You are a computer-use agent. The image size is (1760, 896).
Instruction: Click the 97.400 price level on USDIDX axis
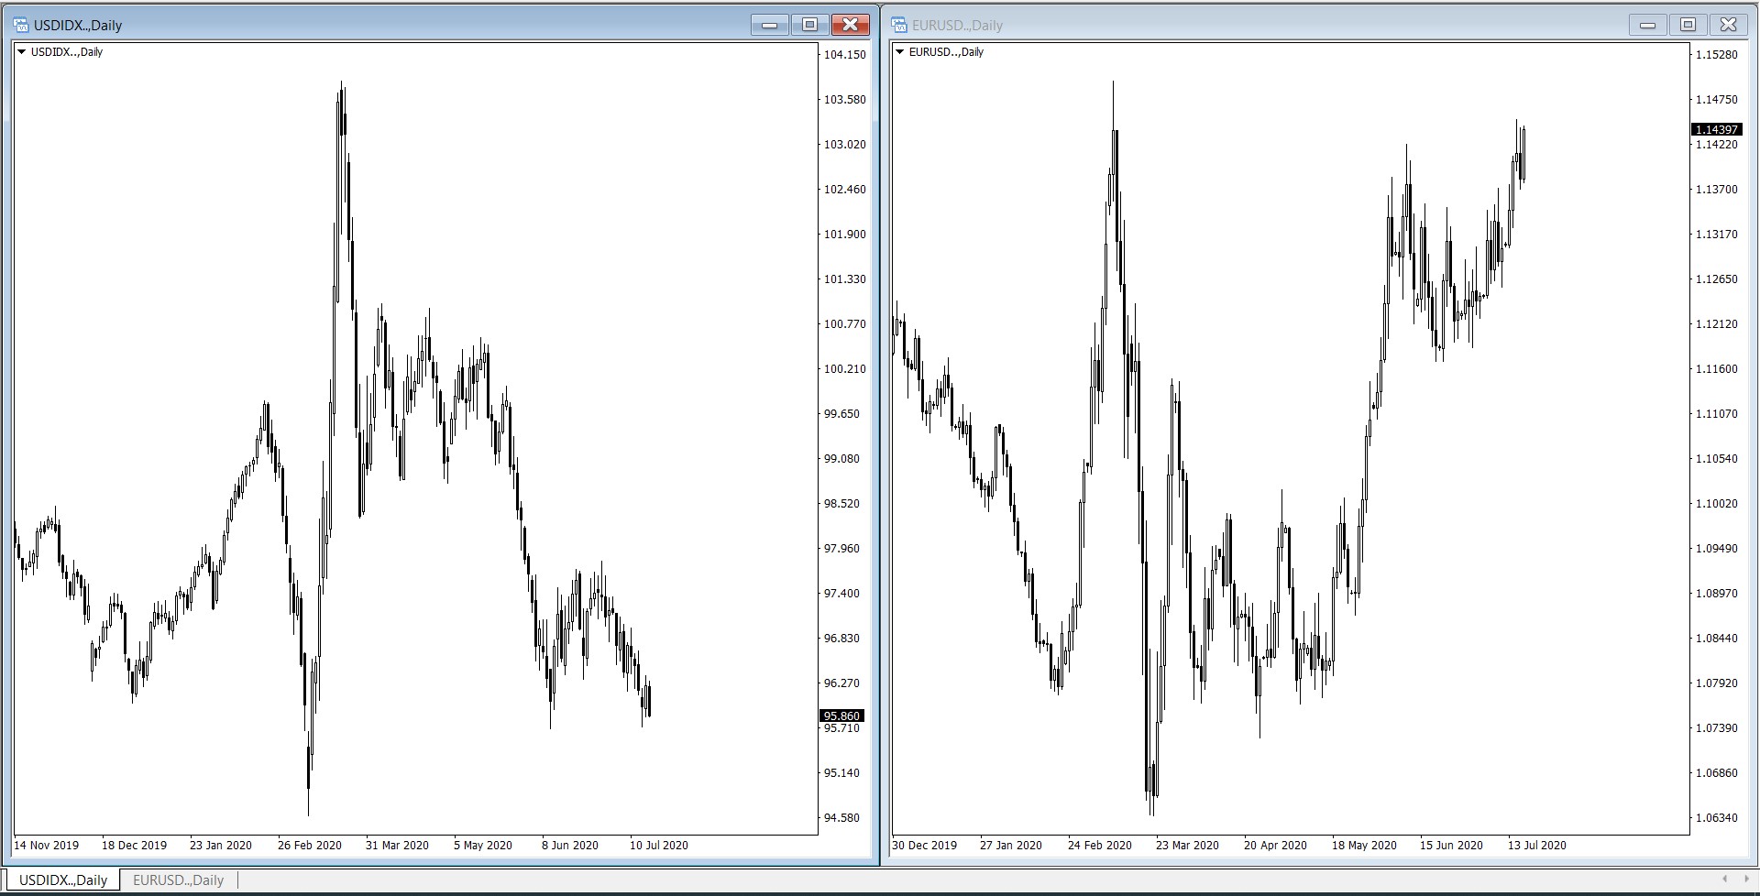coord(841,594)
